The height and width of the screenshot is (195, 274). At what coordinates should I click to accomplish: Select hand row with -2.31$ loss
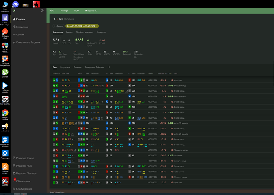point(162,80)
